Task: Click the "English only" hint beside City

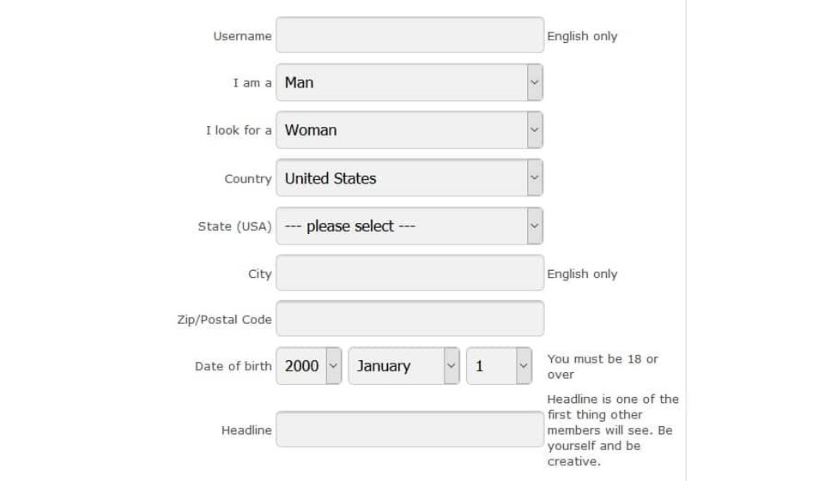Action: 582,274
